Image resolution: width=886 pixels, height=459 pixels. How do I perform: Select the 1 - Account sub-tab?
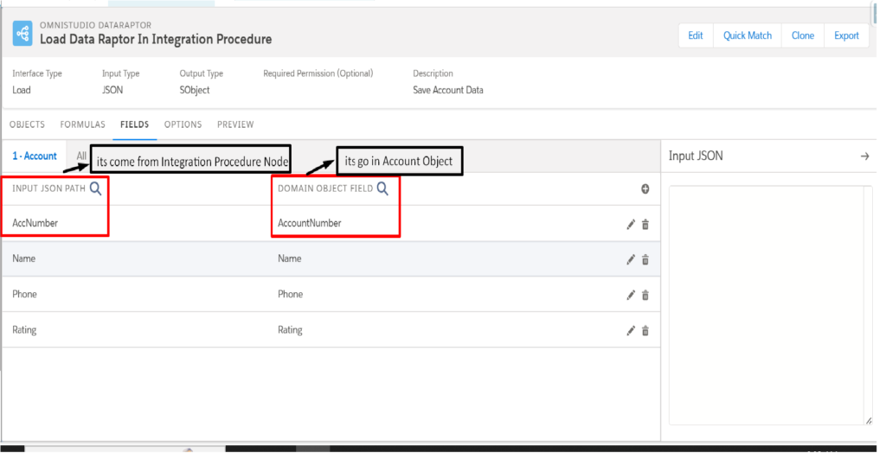[x=35, y=156]
